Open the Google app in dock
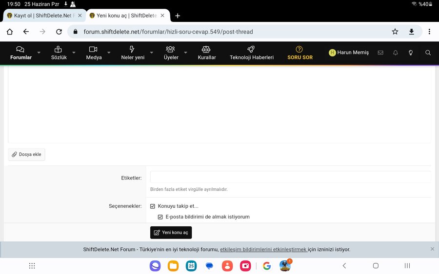The width and height of the screenshot is (439, 274). coord(267,266)
